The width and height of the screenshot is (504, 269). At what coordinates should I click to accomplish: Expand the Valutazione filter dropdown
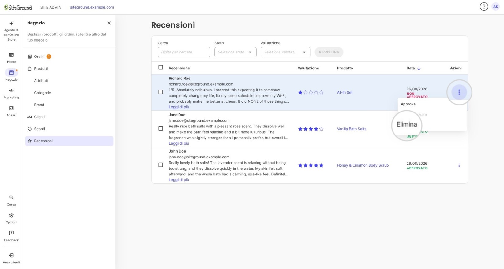point(285,52)
